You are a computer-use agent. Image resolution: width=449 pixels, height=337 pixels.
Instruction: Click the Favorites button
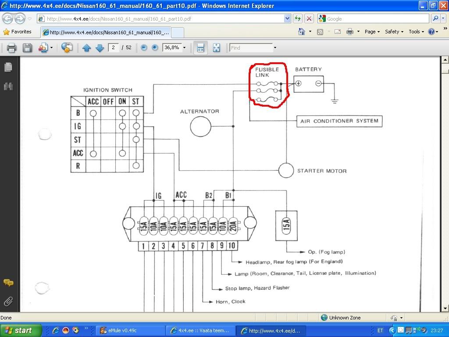point(18,32)
